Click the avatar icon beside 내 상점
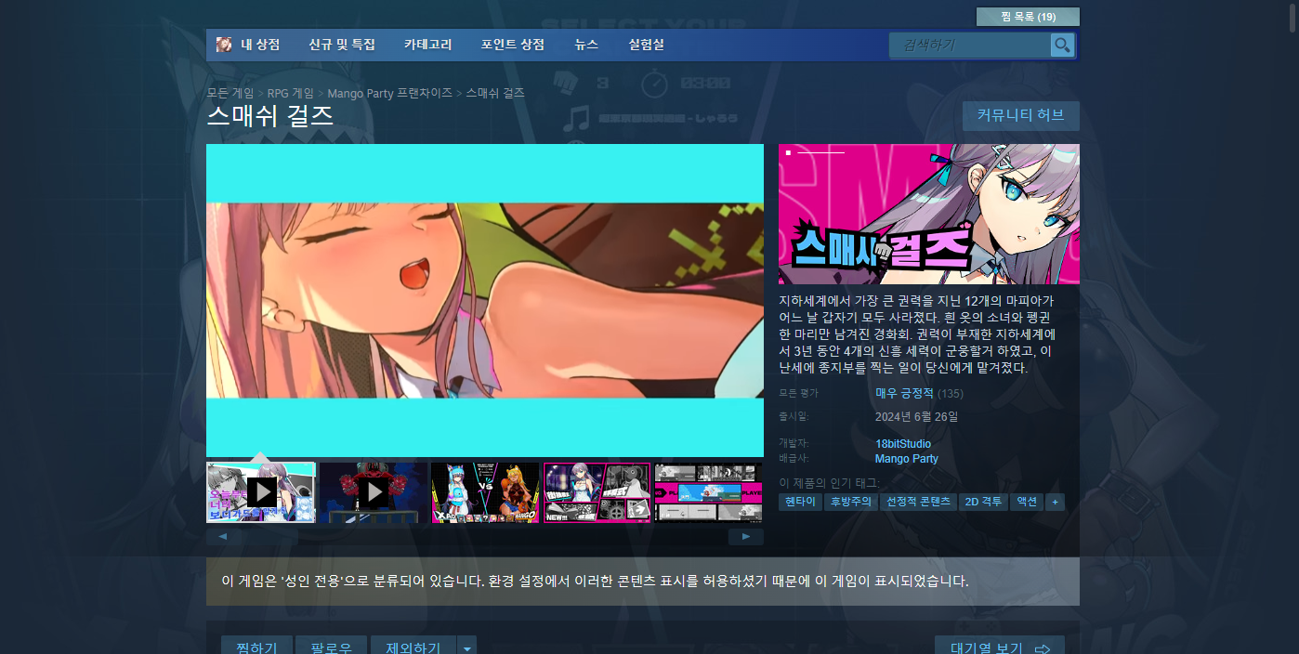1299x654 pixels. [x=224, y=45]
